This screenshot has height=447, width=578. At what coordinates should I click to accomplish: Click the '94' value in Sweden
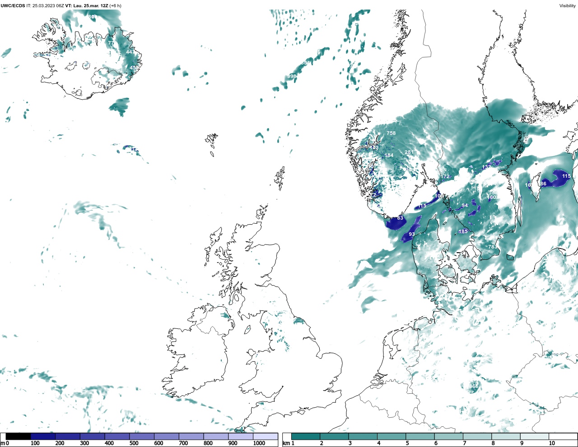click(465, 206)
